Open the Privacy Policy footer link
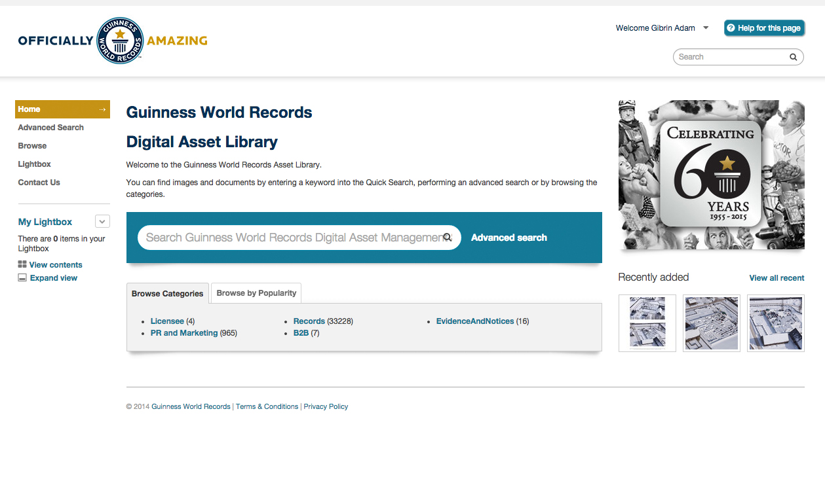The width and height of the screenshot is (825, 479). [326, 406]
